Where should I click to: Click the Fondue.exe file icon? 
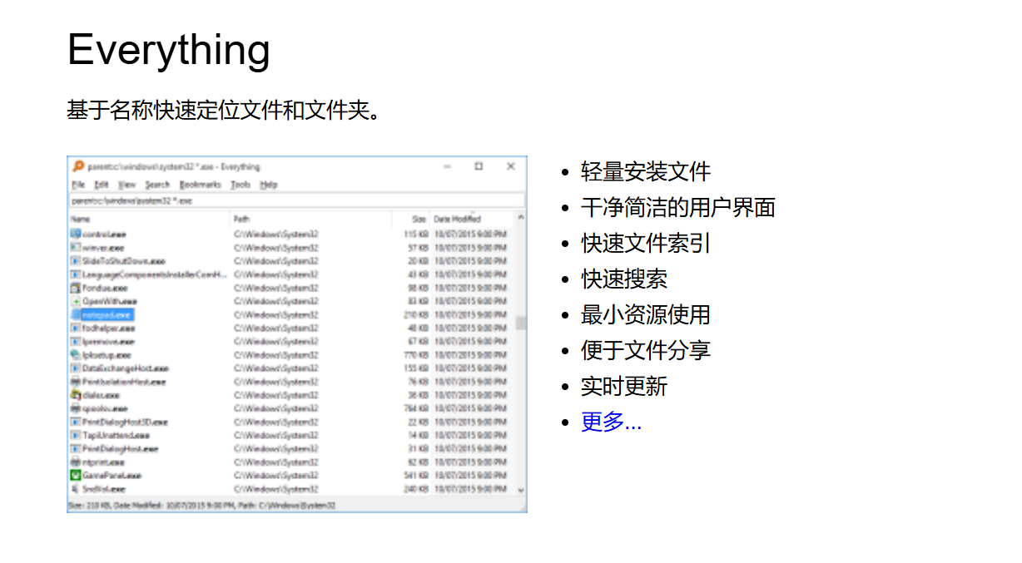tap(76, 288)
